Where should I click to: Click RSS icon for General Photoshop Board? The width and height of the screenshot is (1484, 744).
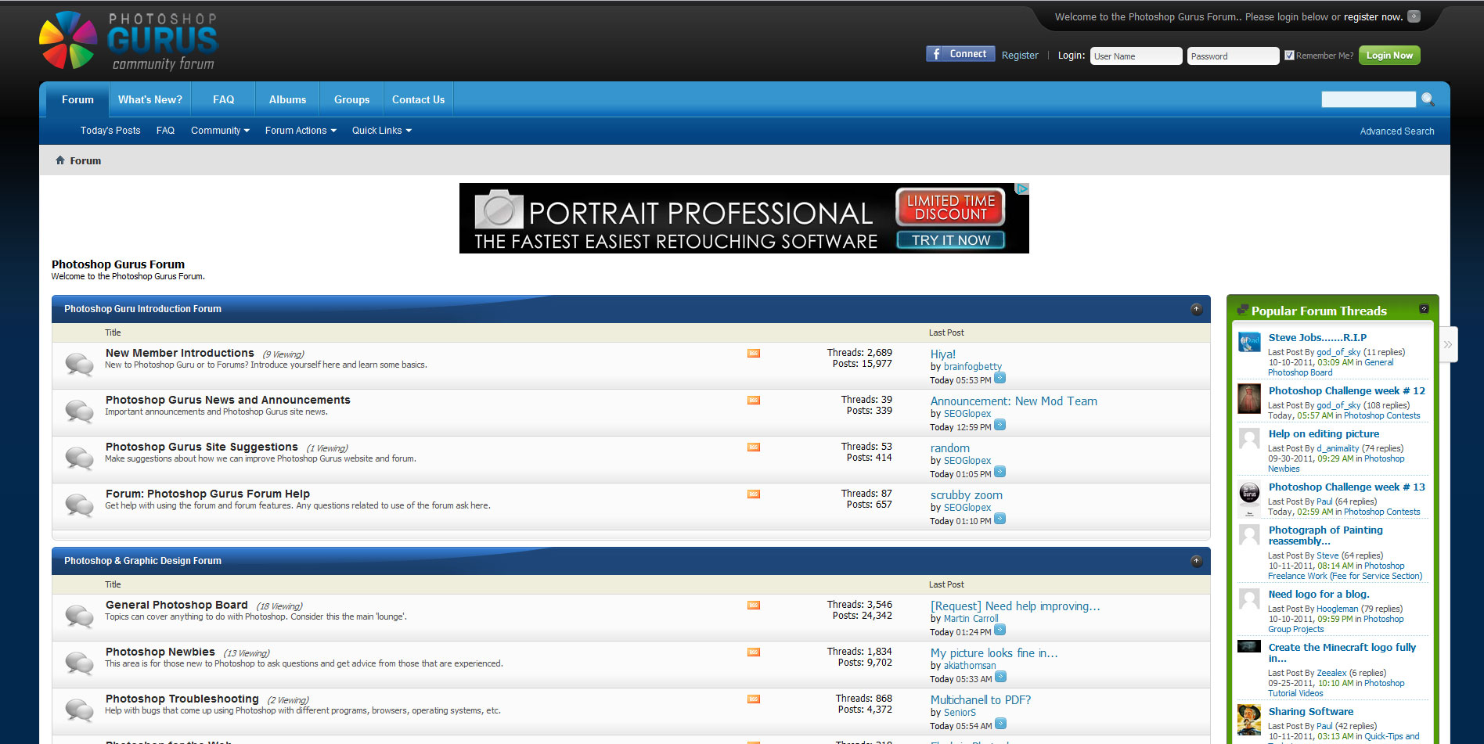point(753,606)
